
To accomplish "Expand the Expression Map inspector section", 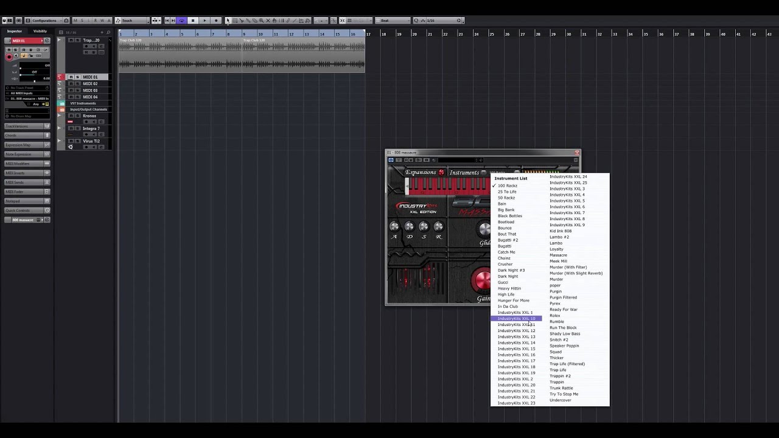I will pos(27,145).
